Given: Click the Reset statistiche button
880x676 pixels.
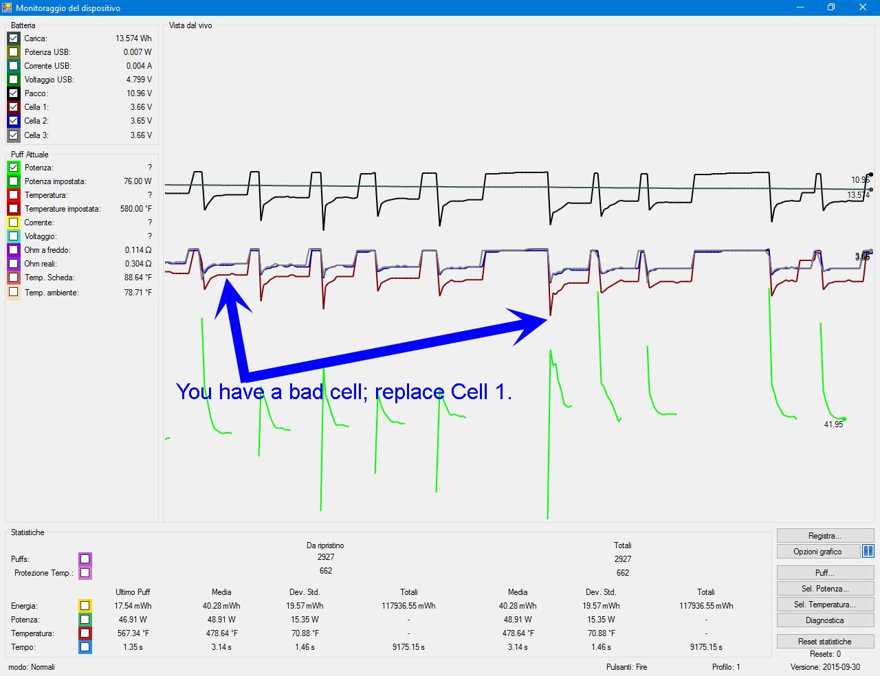Looking at the screenshot, I should [824, 642].
